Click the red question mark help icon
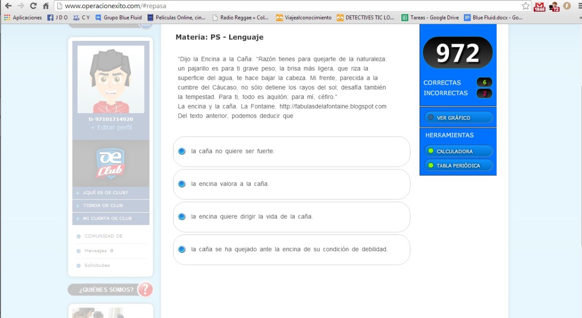 [145, 289]
